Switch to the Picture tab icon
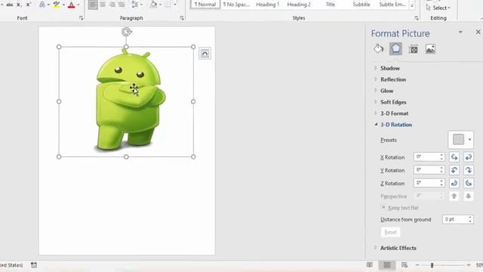The height and width of the screenshot is (272, 483). point(430,49)
